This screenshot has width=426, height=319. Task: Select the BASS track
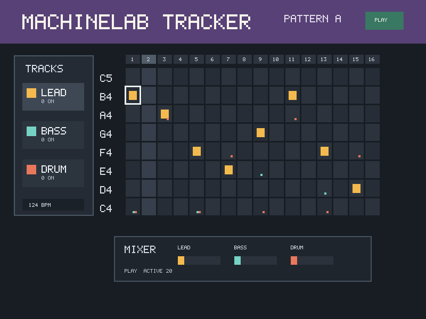click(x=53, y=135)
